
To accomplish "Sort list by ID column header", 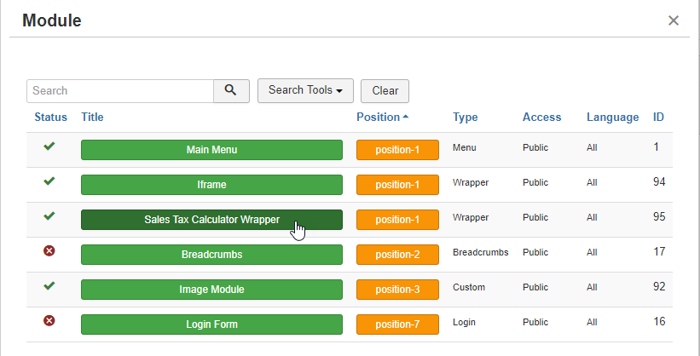I will pos(658,117).
